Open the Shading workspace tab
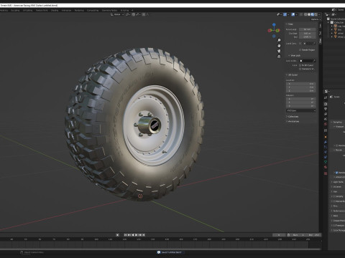This screenshot has height=258, width=345. (x=55, y=10)
